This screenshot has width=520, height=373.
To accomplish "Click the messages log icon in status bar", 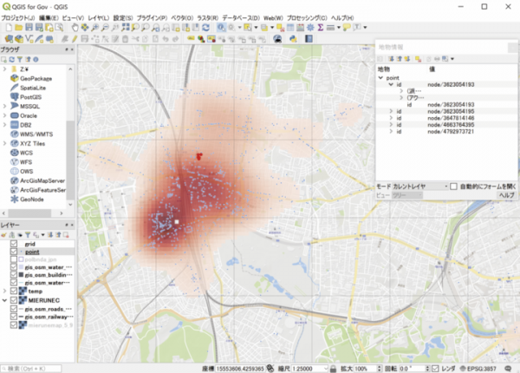I will pyautogui.click(x=508, y=369).
